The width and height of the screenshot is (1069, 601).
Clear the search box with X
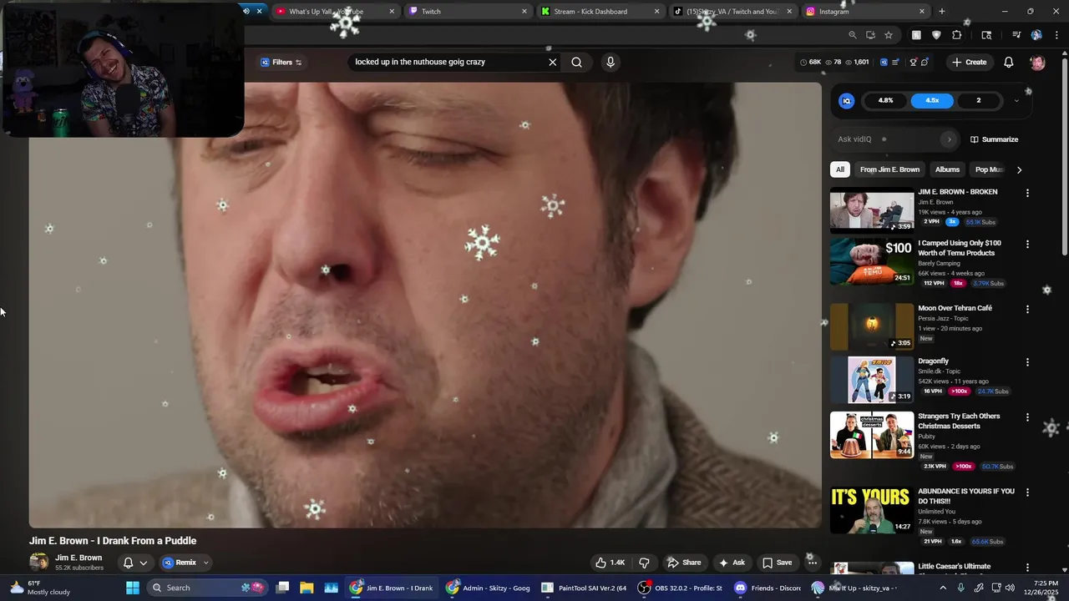click(552, 62)
